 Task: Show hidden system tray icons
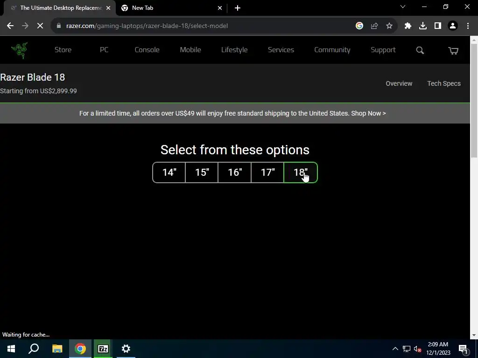click(395, 349)
